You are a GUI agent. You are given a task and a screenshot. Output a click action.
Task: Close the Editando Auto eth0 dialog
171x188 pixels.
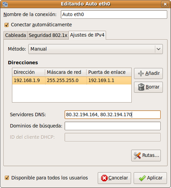(165, 4)
